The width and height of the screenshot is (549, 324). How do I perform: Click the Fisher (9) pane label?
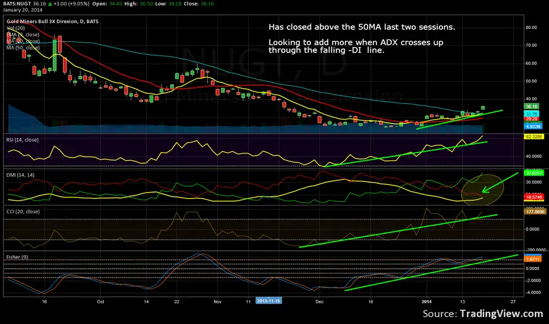pos(17,257)
